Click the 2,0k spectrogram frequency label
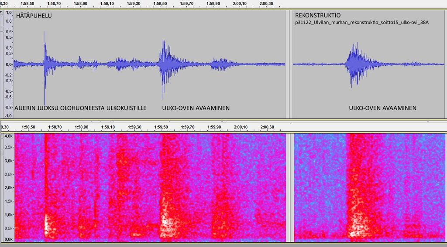This screenshot has height=247, width=447. point(9,187)
